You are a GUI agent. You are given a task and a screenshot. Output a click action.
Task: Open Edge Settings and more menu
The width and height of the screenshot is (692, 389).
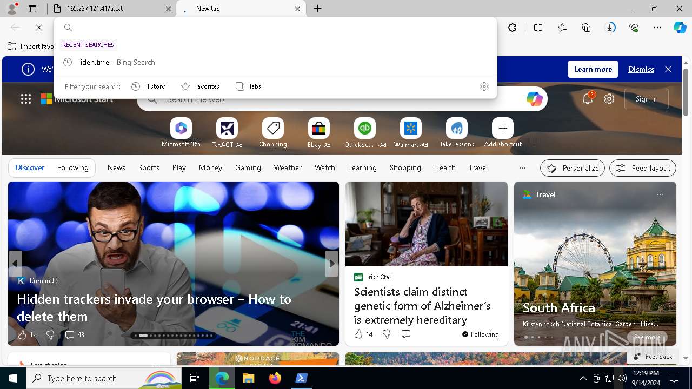tap(657, 28)
